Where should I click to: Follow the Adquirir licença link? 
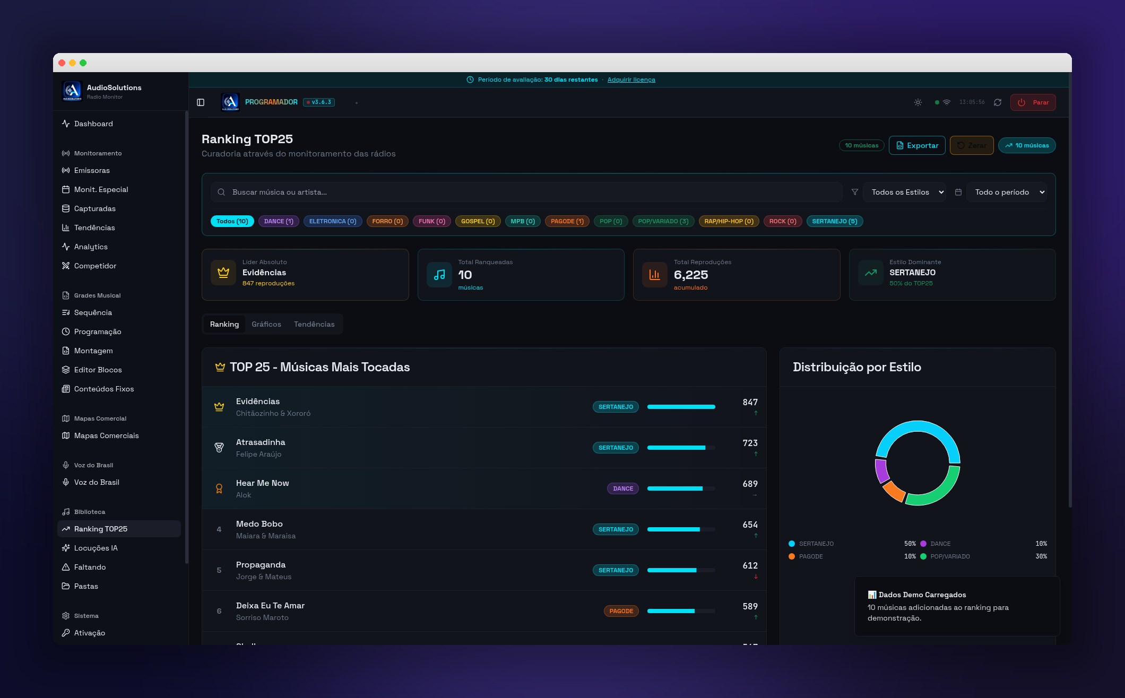coord(631,80)
